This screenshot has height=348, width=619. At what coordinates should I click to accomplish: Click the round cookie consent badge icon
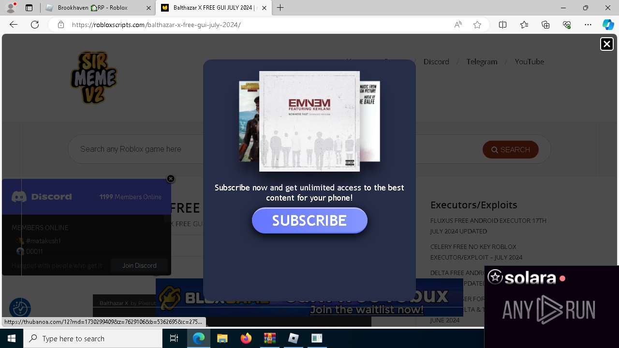(20, 308)
